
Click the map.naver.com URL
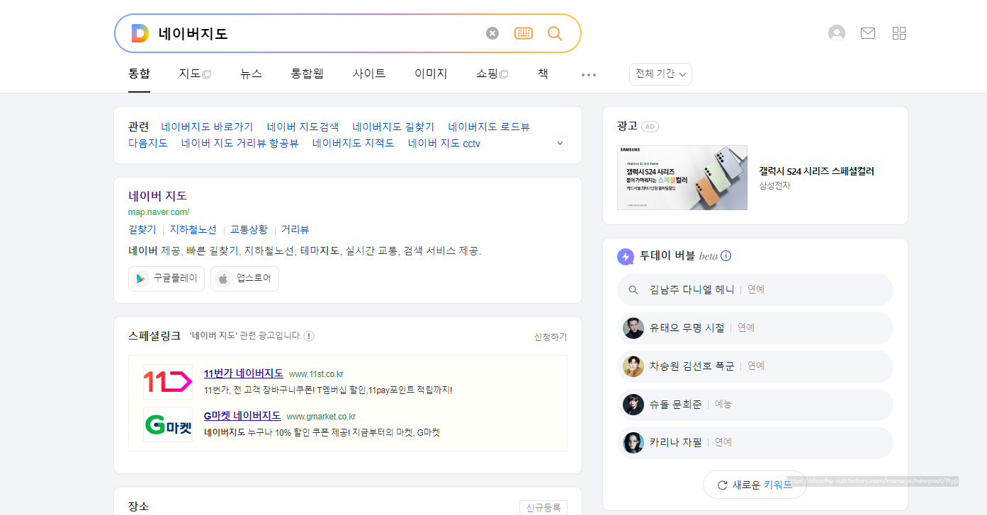coord(159,212)
